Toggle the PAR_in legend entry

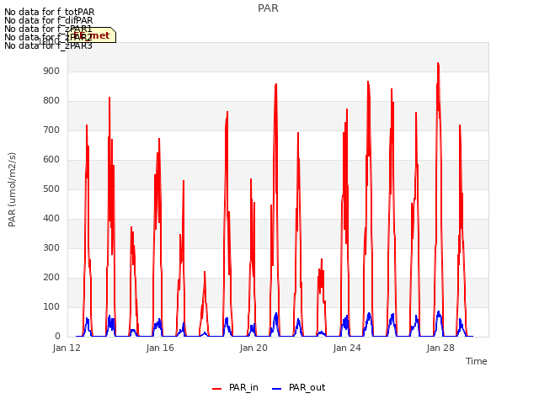click(235, 387)
